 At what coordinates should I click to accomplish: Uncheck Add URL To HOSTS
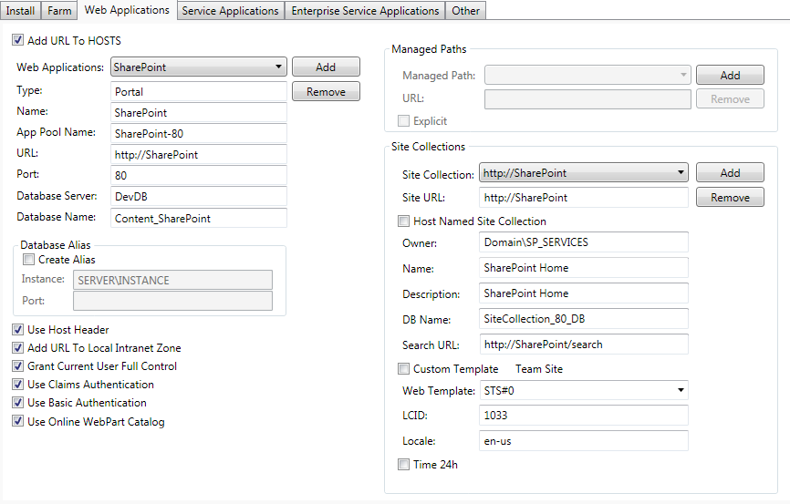click(x=18, y=40)
